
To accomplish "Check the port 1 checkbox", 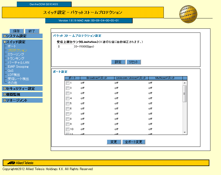I will coord(68,83).
